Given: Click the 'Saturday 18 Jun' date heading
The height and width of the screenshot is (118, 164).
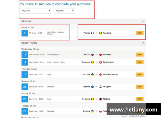Looking at the screenshot, I should (29, 81).
